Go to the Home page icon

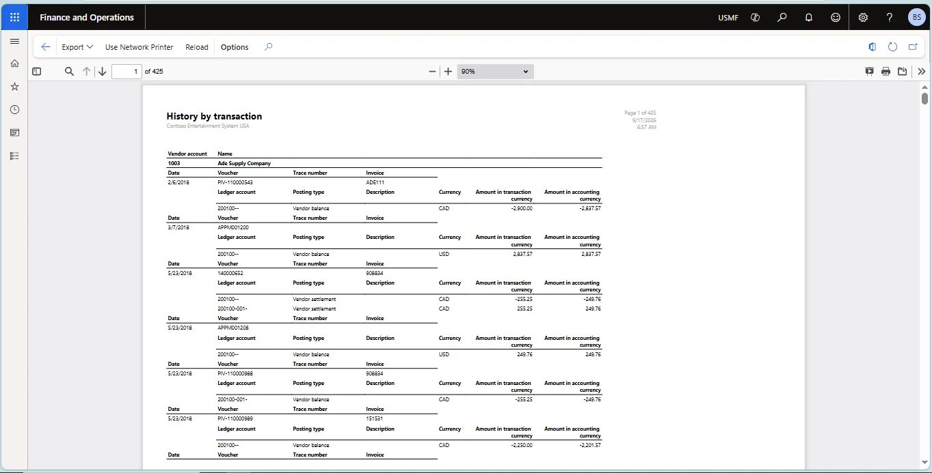pos(14,63)
